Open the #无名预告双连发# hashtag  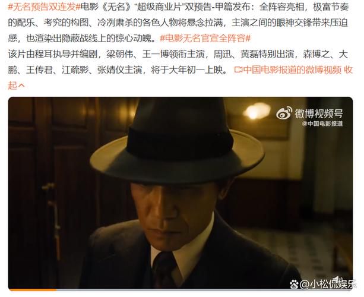point(44,7)
